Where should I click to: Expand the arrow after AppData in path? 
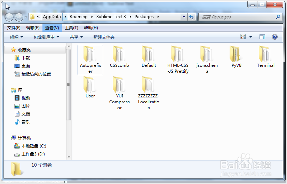tap(65, 17)
